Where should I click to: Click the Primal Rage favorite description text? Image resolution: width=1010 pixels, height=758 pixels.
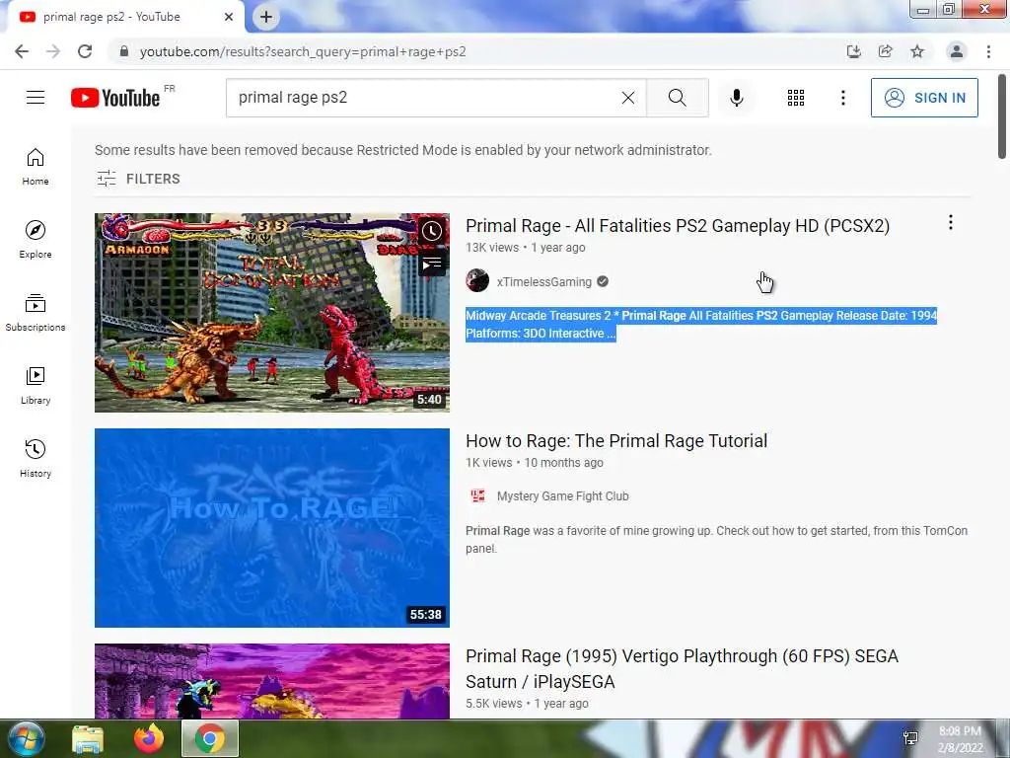pyautogui.click(x=716, y=540)
